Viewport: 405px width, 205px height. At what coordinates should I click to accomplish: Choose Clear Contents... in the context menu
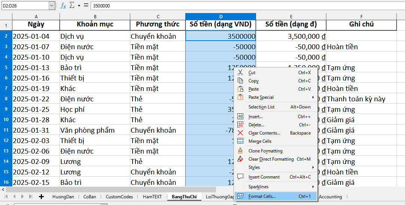tap(275, 133)
